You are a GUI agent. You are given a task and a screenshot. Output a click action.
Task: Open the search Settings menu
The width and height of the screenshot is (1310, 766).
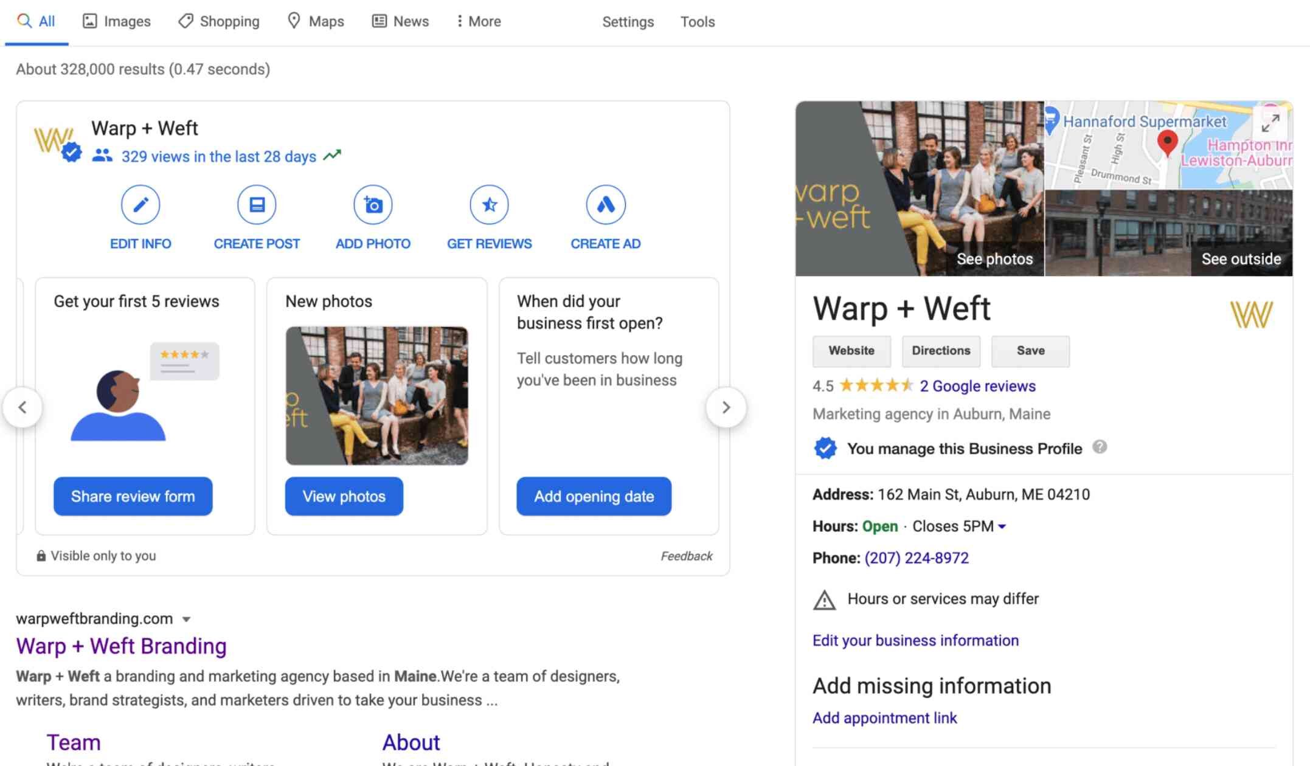coord(628,22)
